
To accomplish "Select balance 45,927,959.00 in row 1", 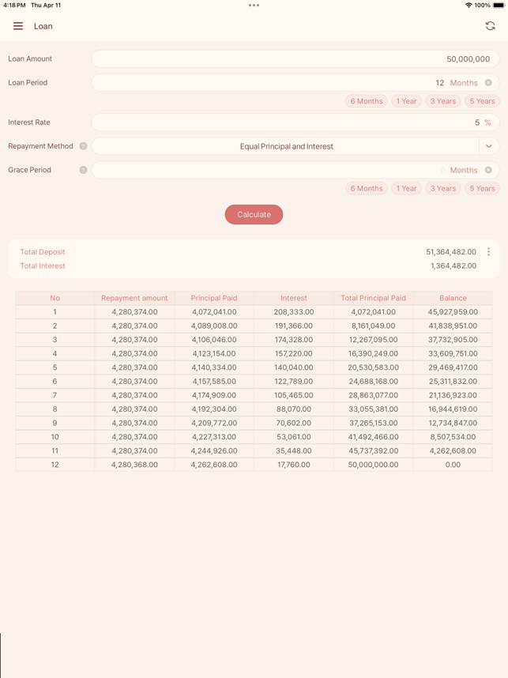I will (x=453, y=312).
